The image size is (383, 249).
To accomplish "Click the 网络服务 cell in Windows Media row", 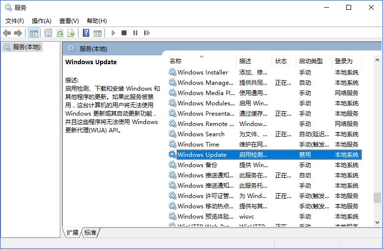I will [347, 93].
